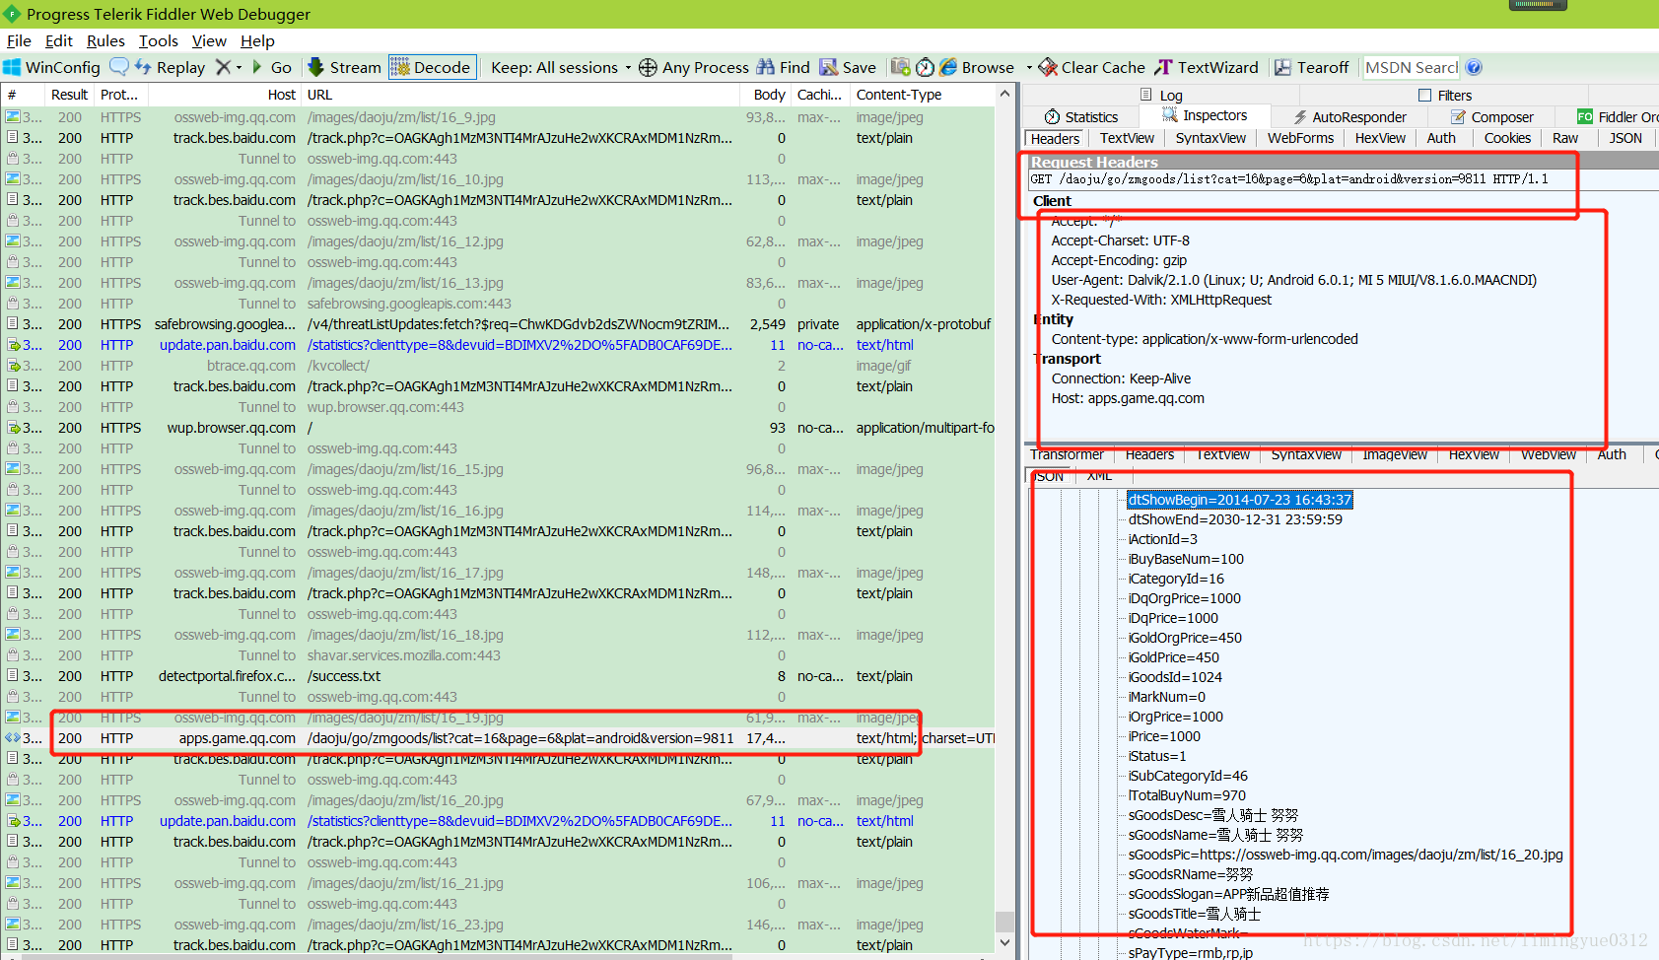Switch to the Inspectors tab
Viewport: 1659px width, 960px height.
[1205, 115]
